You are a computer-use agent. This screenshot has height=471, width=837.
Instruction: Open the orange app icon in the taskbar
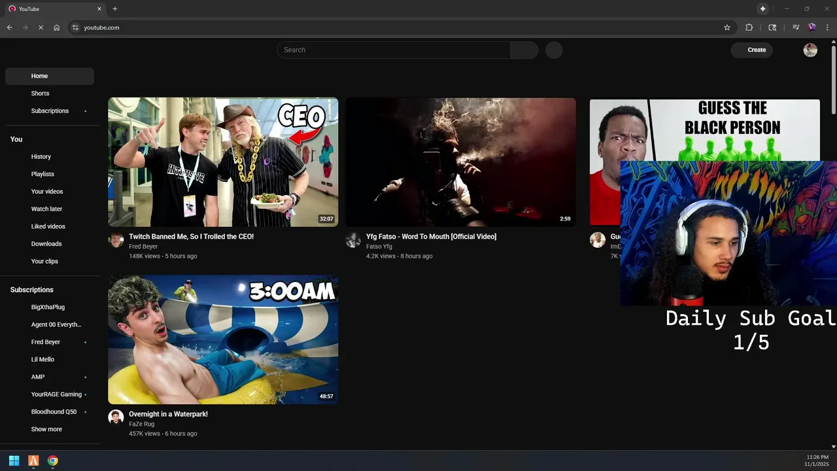pos(33,461)
